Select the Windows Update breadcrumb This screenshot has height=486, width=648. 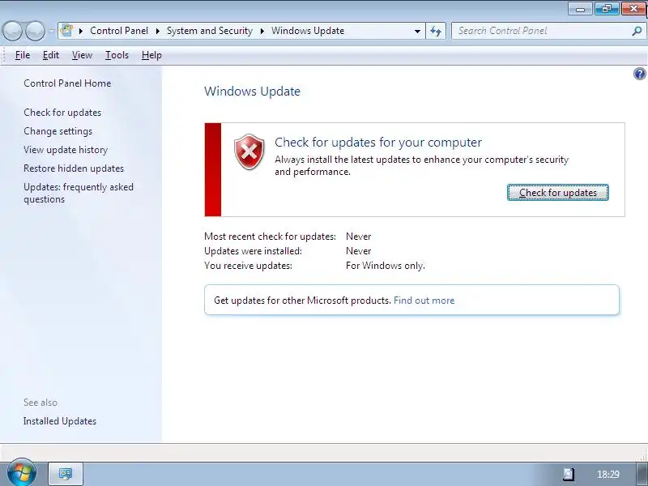point(308,31)
